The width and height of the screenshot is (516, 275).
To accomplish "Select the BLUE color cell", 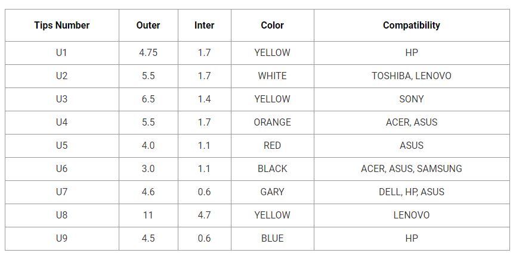I will pos(272,238).
